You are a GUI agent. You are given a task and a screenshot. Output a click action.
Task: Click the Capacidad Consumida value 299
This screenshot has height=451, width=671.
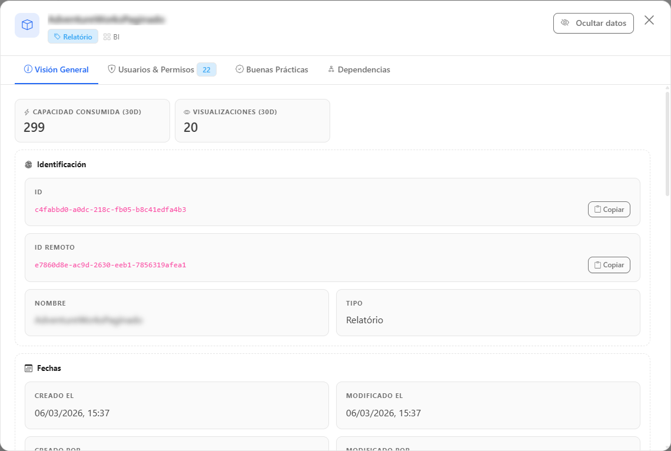34,128
